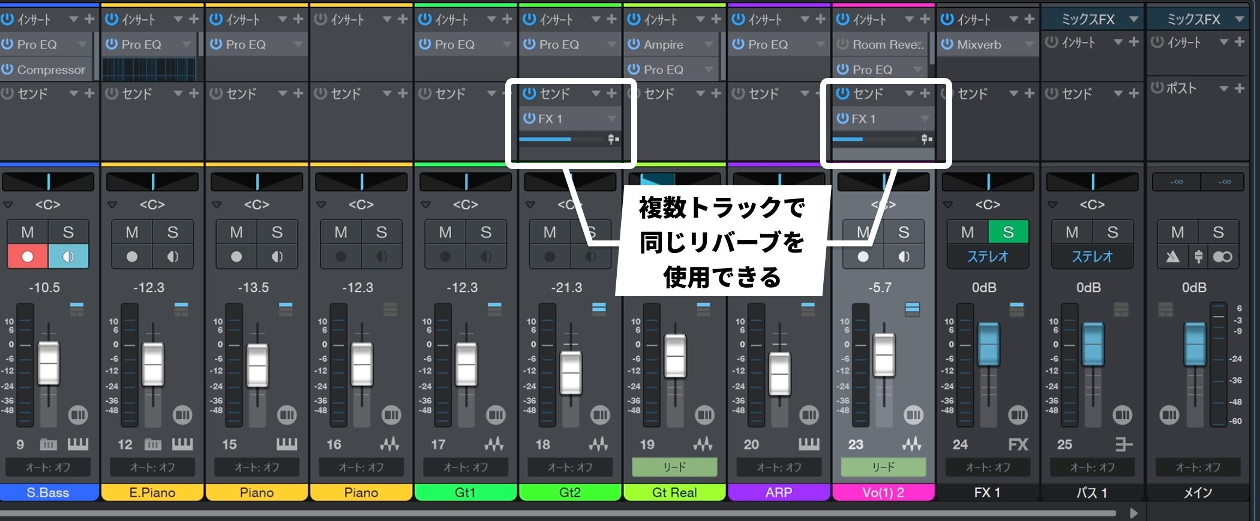Open the Mixverb insert dropdown menu
Viewport: 1260px width, 521px height.
click(x=1029, y=44)
